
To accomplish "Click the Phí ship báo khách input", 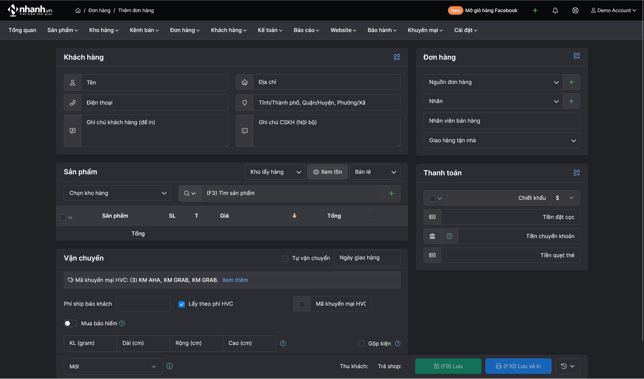I will [x=143, y=304].
